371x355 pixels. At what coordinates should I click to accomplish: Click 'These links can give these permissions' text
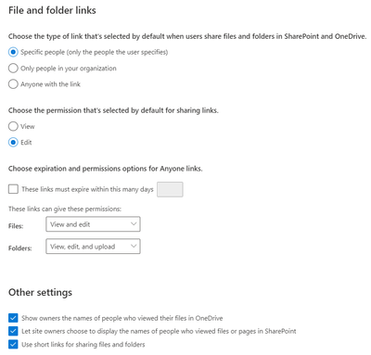(65, 209)
